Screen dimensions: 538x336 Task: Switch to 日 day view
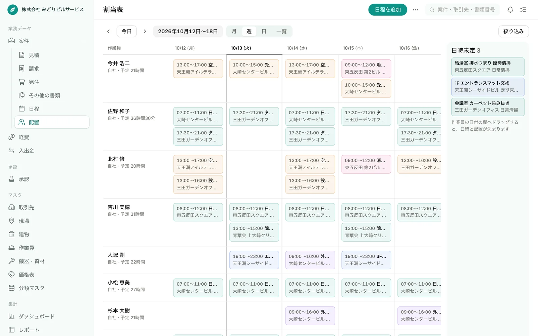tap(264, 31)
